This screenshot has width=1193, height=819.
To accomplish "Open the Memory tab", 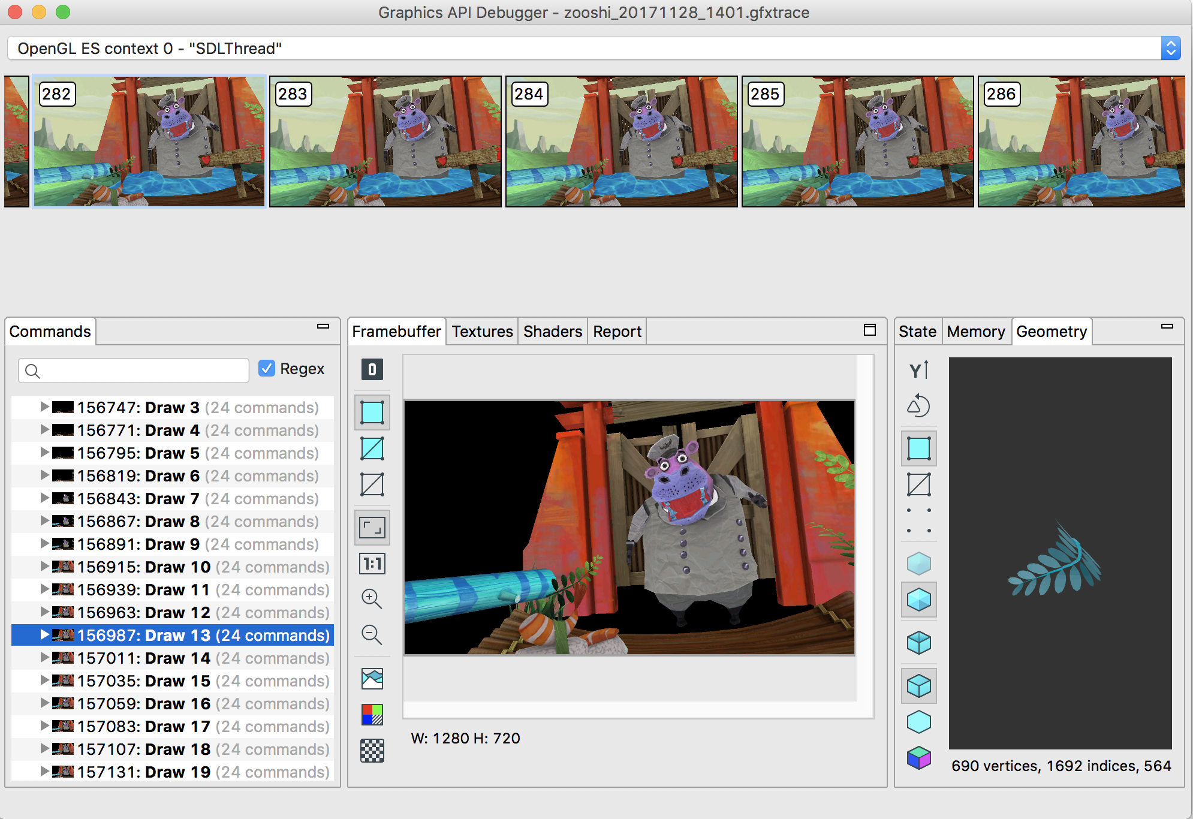I will pyautogui.click(x=976, y=332).
